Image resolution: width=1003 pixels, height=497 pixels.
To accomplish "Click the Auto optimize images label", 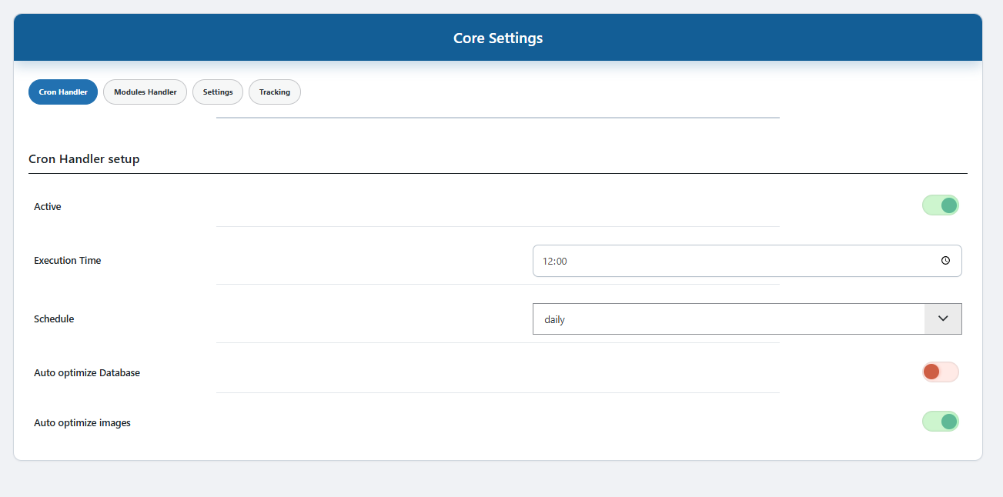I will (x=82, y=423).
